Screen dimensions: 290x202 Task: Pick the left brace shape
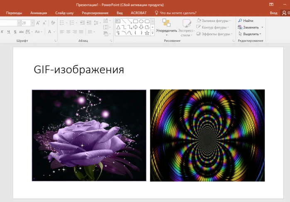(136, 33)
